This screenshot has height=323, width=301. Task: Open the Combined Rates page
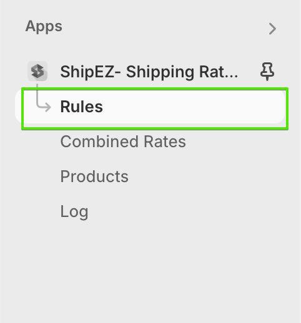tap(123, 142)
